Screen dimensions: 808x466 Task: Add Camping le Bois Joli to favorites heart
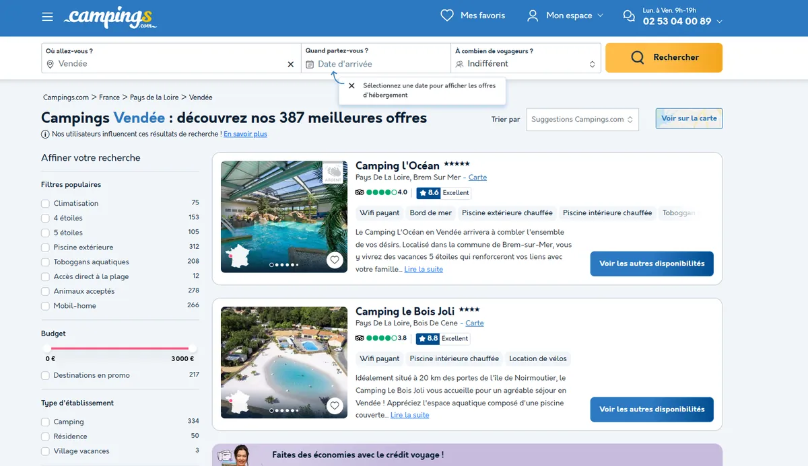coord(335,406)
